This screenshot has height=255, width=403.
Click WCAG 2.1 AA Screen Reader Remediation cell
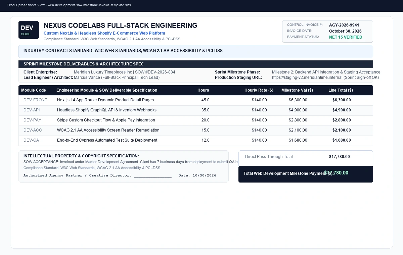pyautogui.click(x=108, y=130)
